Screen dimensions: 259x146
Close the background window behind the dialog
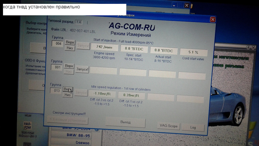click(x=186, y=5)
